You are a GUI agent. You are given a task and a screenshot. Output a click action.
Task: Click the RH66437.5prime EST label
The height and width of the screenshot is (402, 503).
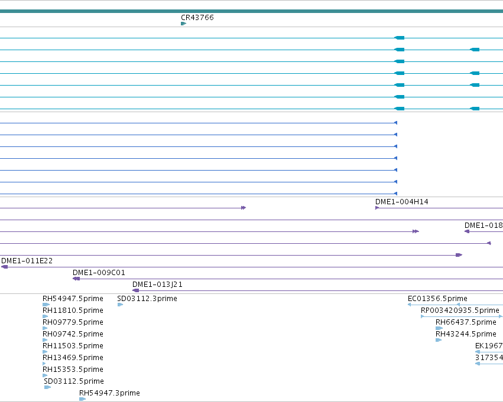(466, 322)
